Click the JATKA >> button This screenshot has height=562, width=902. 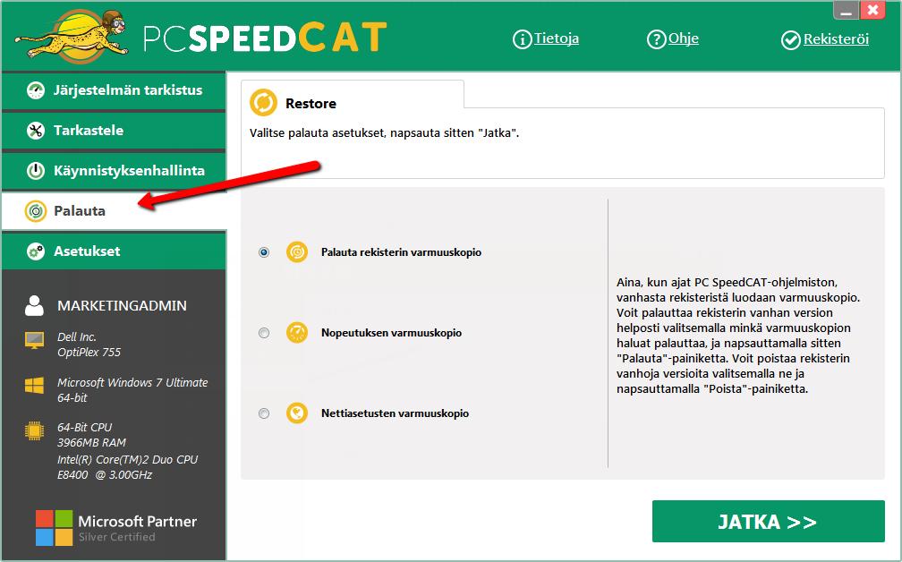pos(768,521)
